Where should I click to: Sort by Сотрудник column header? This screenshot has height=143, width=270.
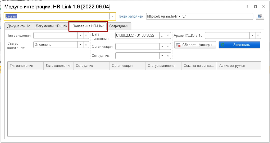91,66
